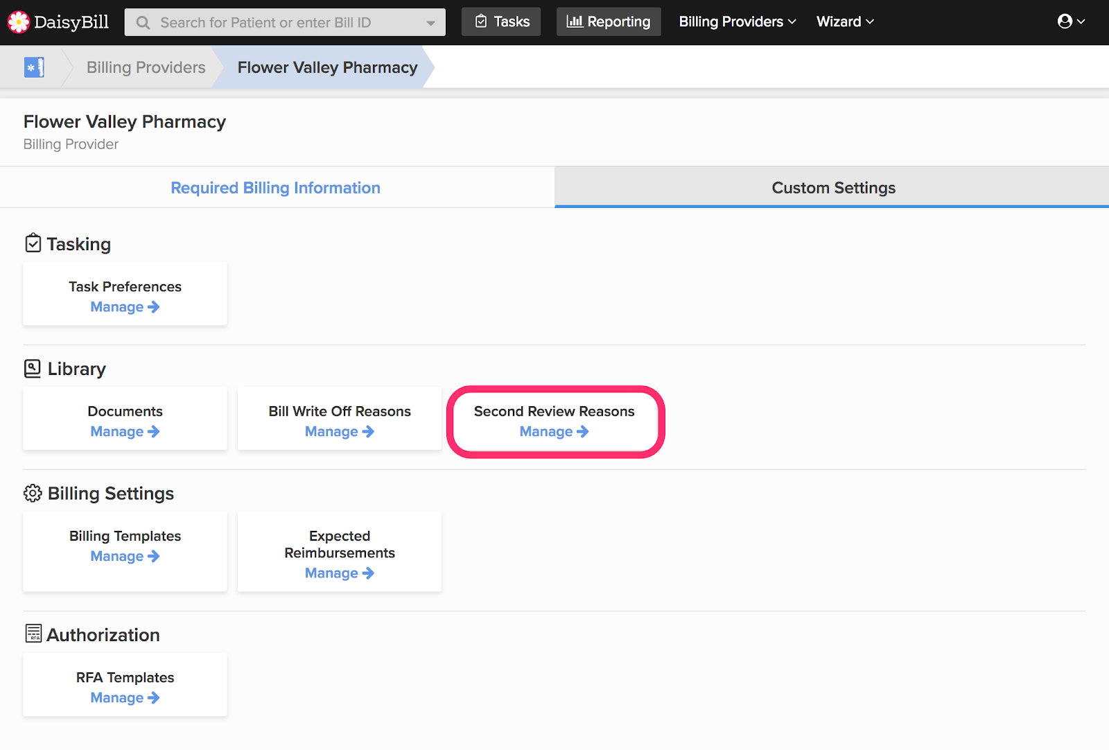Click the Tasking clipboard icon
The height and width of the screenshot is (750, 1109).
pyautogui.click(x=33, y=243)
